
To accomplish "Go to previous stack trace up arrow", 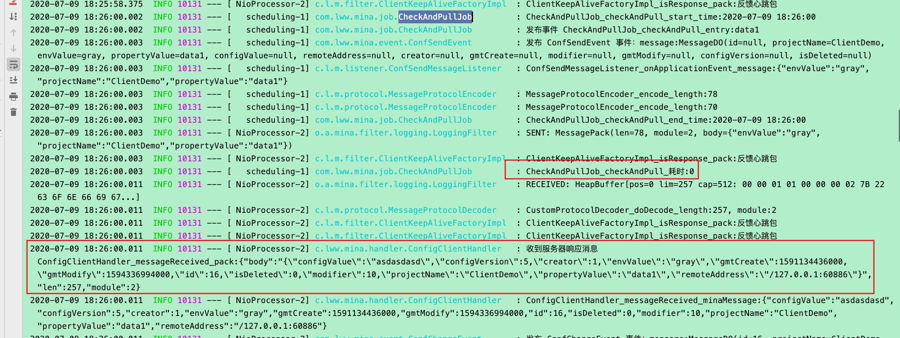I will tap(13, 33).
